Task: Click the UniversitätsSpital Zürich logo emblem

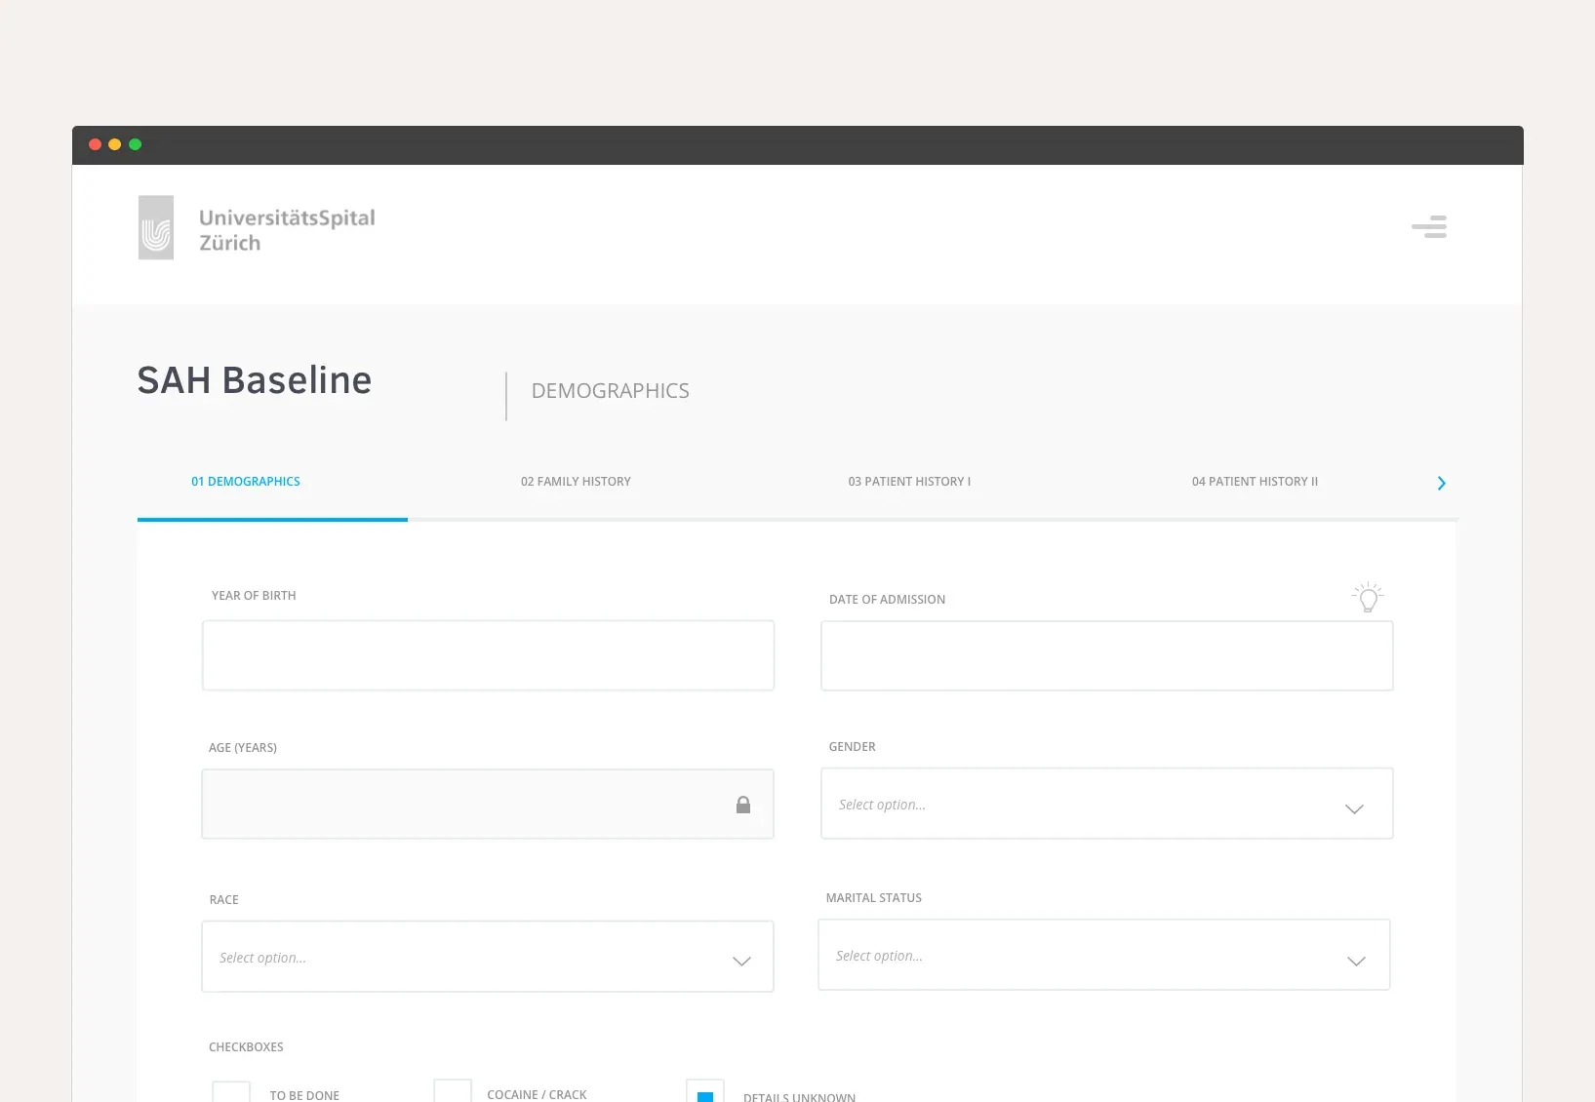Action: click(x=156, y=228)
